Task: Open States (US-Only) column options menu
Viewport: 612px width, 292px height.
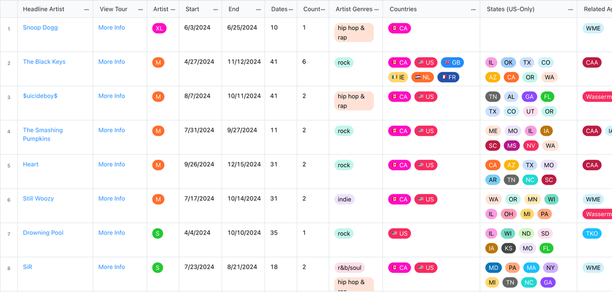Action: coord(570,9)
